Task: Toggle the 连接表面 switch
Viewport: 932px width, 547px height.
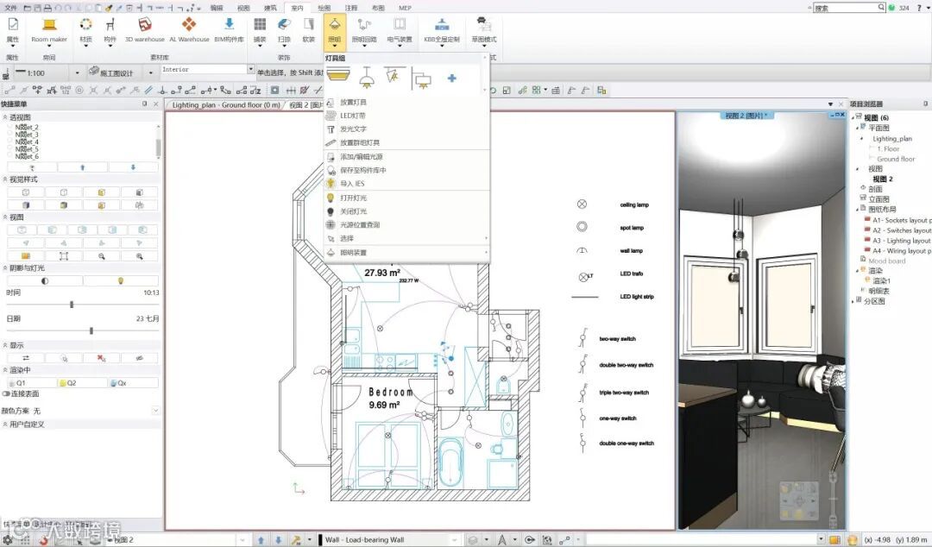Action: [7, 393]
